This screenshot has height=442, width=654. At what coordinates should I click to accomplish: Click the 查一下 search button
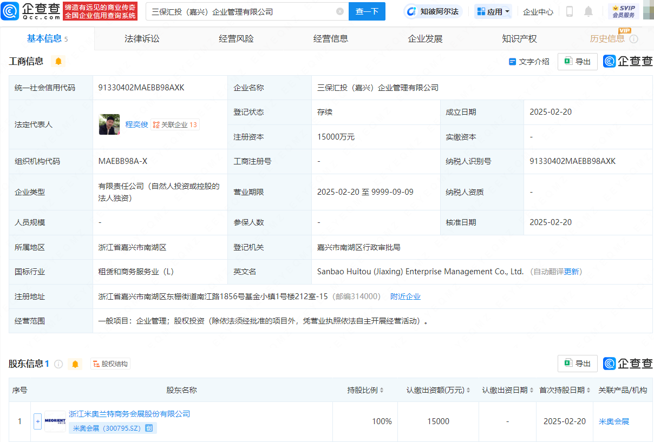[x=367, y=11]
